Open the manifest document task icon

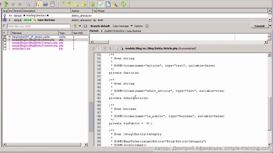click(x=108, y=4)
